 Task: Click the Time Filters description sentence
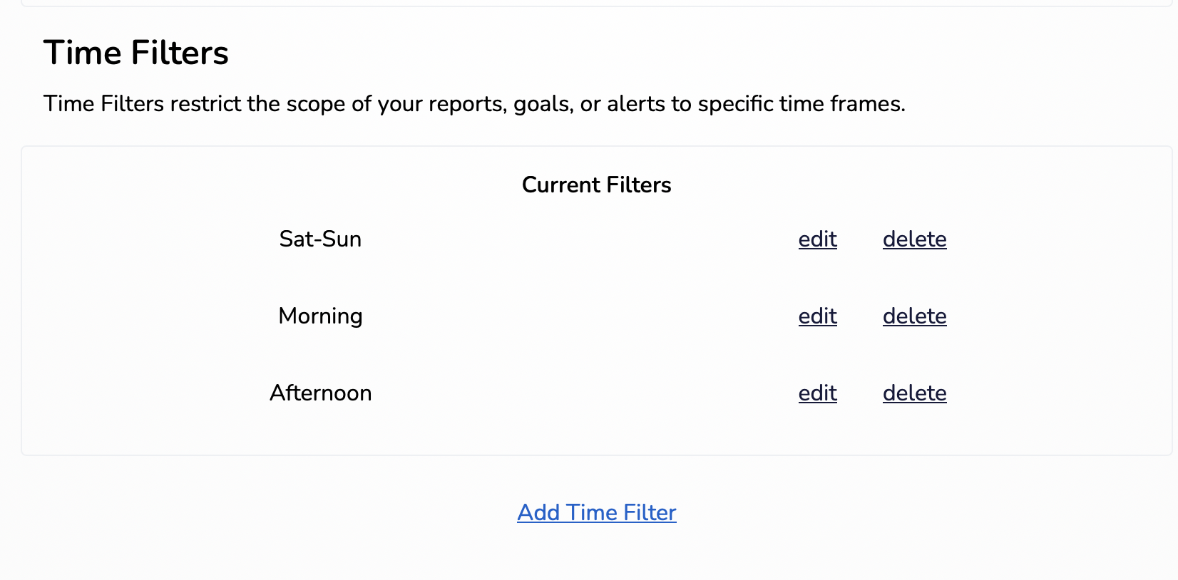click(474, 104)
